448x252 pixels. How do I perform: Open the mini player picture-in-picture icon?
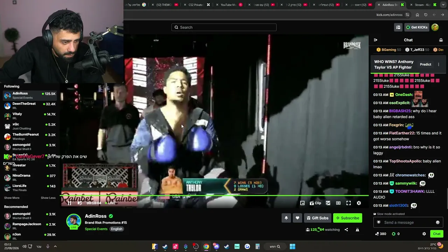[302, 203]
